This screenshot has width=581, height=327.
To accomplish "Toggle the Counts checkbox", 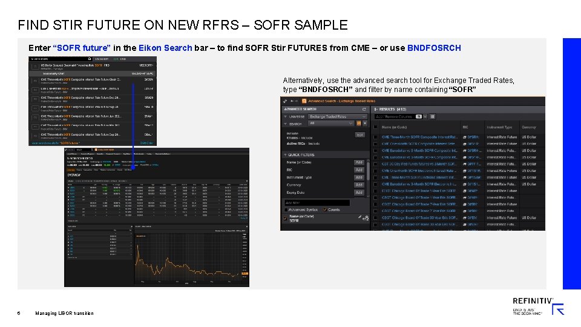I will tap(325, 210).
